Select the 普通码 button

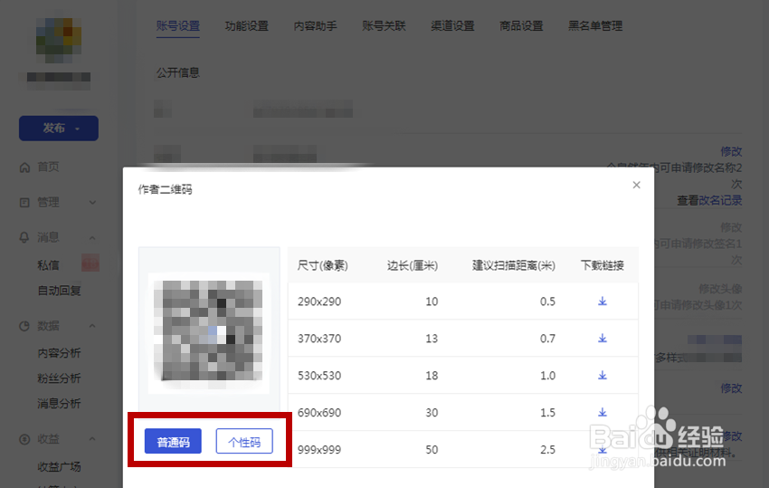173,441
